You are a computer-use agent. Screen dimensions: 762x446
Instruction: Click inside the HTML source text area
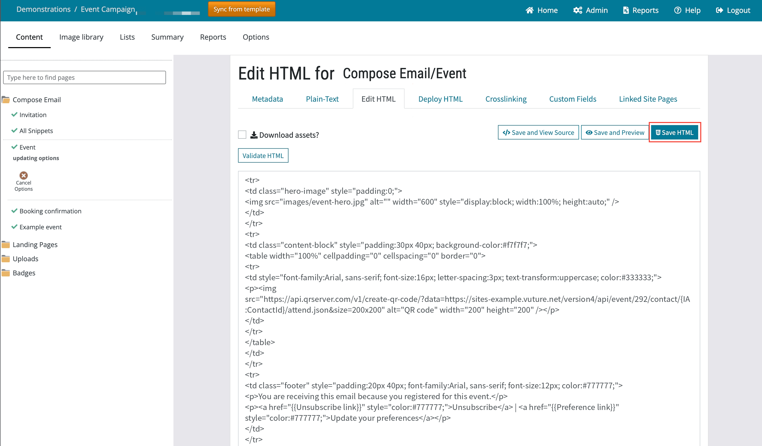(x=469, y=308)
